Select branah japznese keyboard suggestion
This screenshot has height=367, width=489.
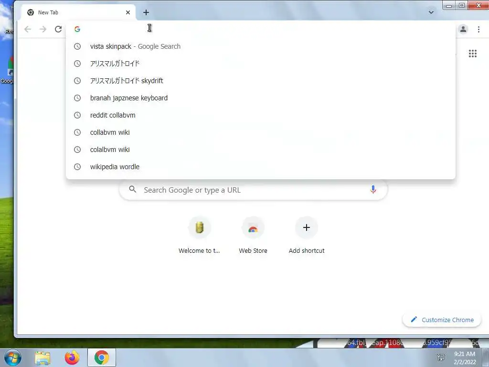261,98
